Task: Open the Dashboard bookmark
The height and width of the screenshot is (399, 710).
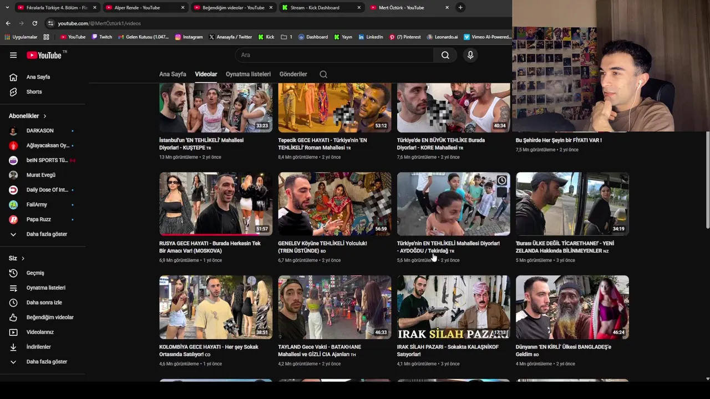Action: tap(313, 37)
